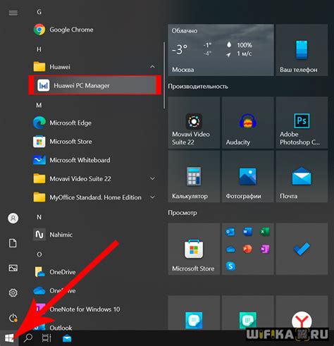This screenshot has width=334, height=346.
Task: Open the Ваш телефон tile
Action: pos(302,50)
